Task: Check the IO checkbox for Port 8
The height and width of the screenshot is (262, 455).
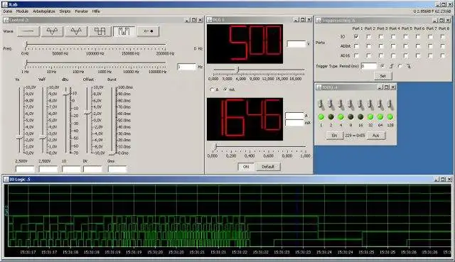Action: (x=442, y=37)
